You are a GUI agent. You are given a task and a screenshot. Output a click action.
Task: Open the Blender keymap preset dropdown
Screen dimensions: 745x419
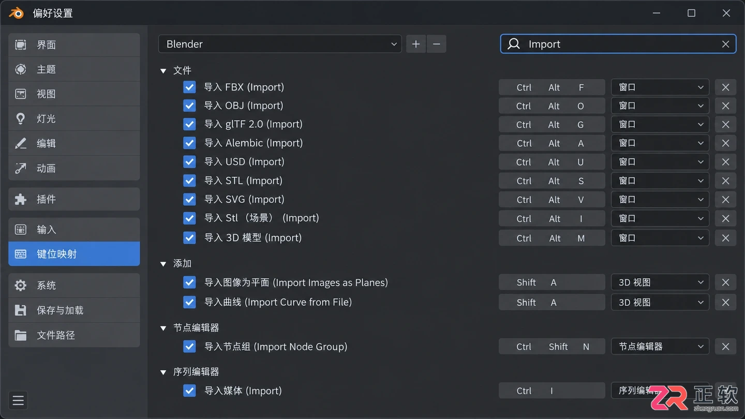[x=280, y=44]
